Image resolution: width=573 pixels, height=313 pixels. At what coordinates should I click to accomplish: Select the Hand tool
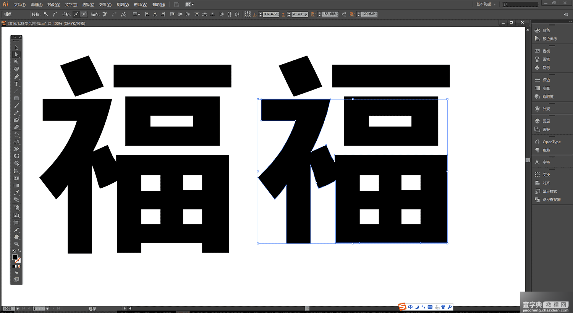click(16, 237)
